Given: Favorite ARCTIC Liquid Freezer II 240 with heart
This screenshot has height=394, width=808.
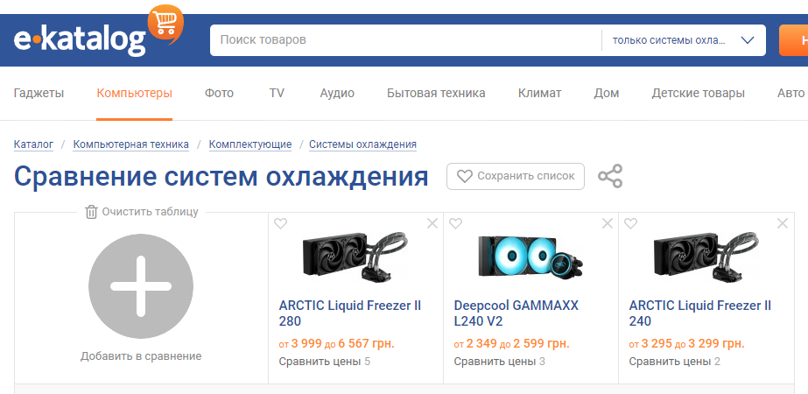Looking at the screenshot, I should coord(631,223).
